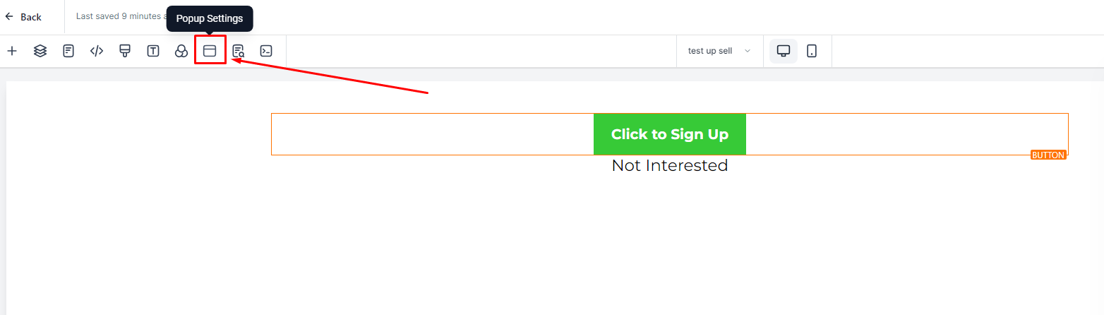1104x315 pixels.
Task: Click the document page icon in toolbar
Action: [68, 51]
